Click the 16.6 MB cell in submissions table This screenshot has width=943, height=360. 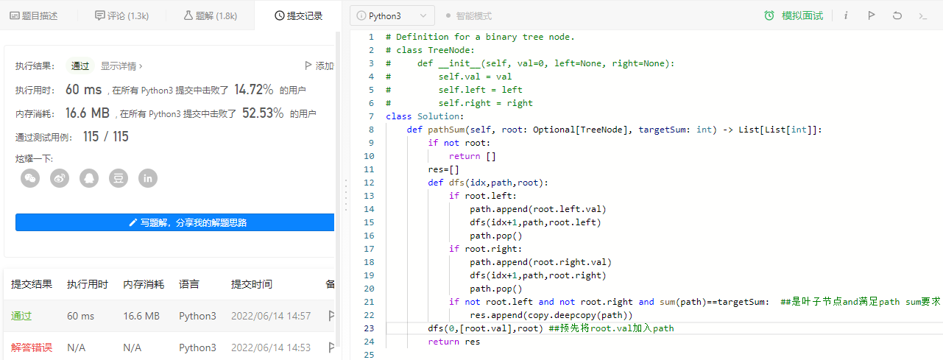[141, 316]
